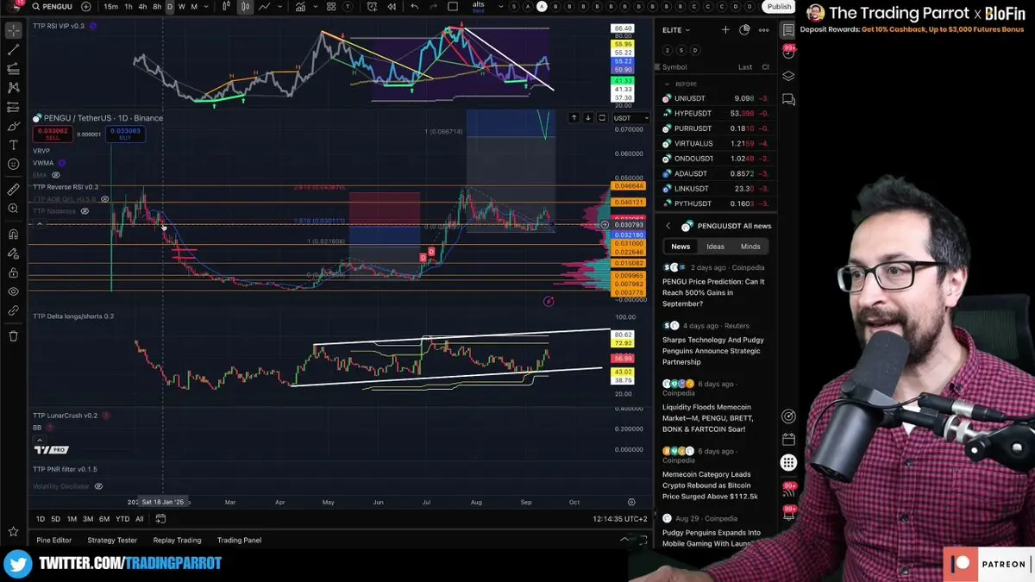
Task: Select the crosshair cursor tool
Action: [13, 31]
